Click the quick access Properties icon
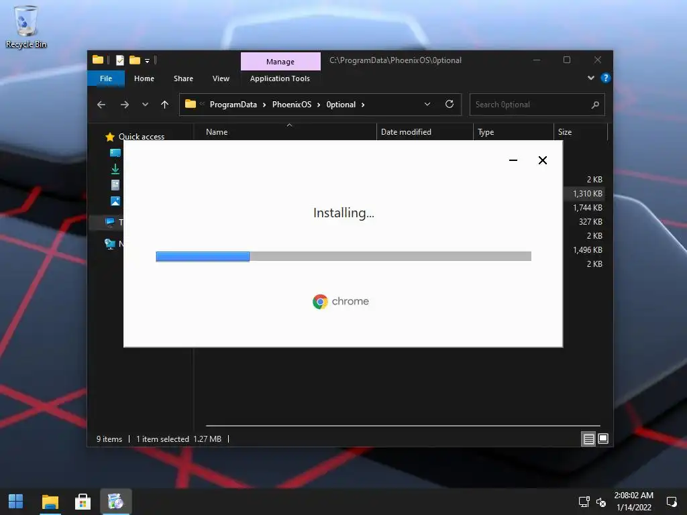Screen dimensions: 687x515 120,60
